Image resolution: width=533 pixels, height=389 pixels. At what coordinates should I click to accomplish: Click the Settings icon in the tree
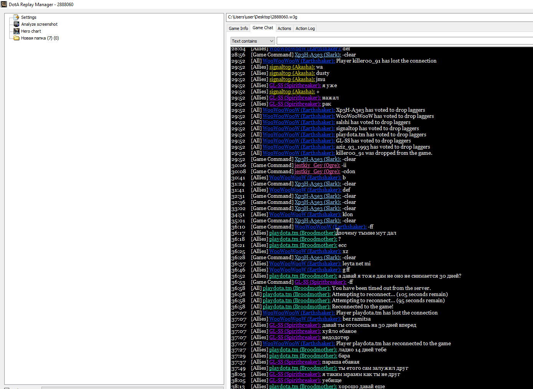pos(16,17)
